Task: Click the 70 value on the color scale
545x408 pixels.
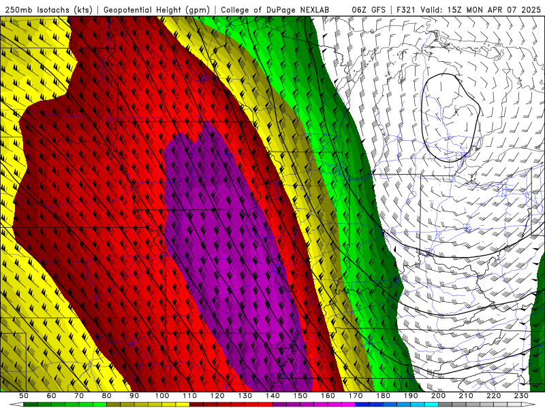Action: coord(79,396)
